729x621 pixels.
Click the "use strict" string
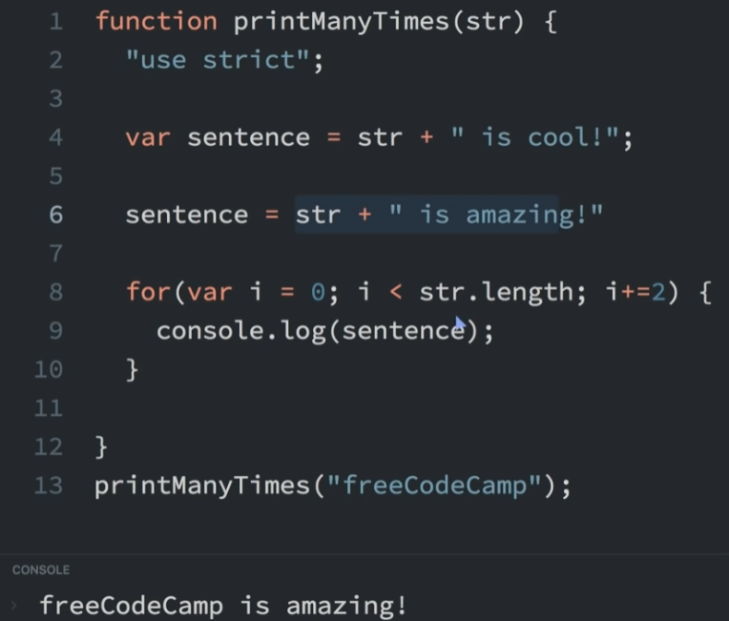[x=219, y=60]
